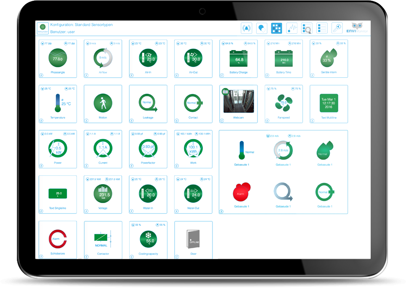Viewport: 406px width, 288px height.
Task: Expand lower threshold of Battery Charge tile
Action: point(223,43)
